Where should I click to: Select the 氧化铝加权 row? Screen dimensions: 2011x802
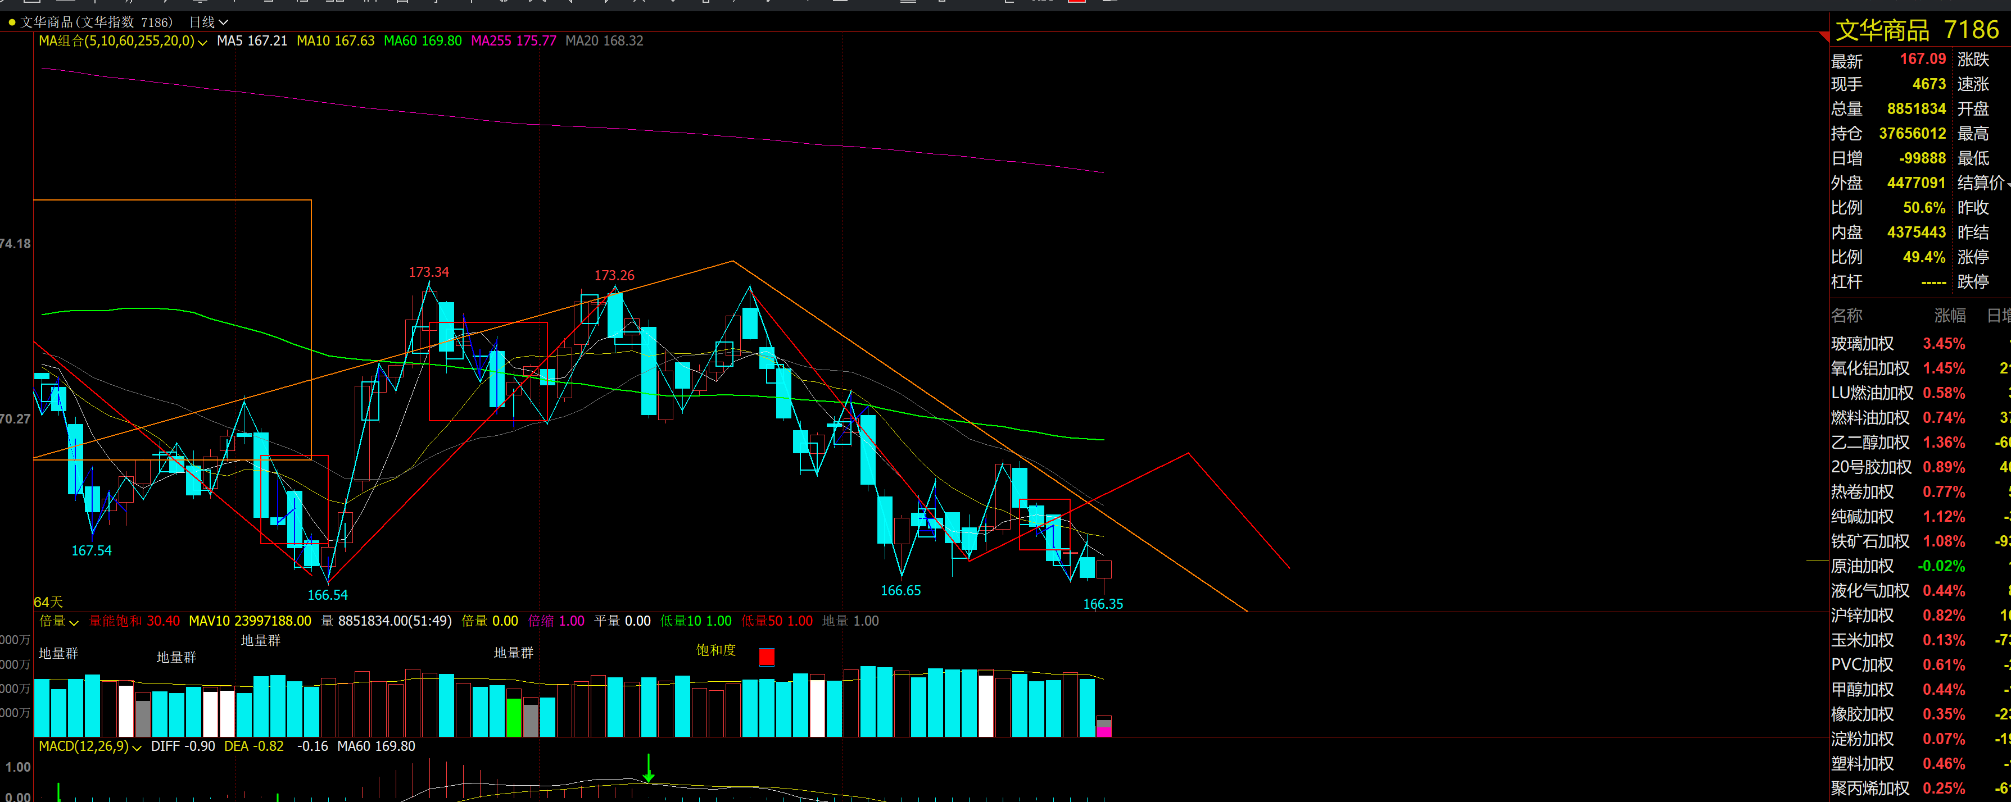pyautogui.click(x=1921, y=368)
